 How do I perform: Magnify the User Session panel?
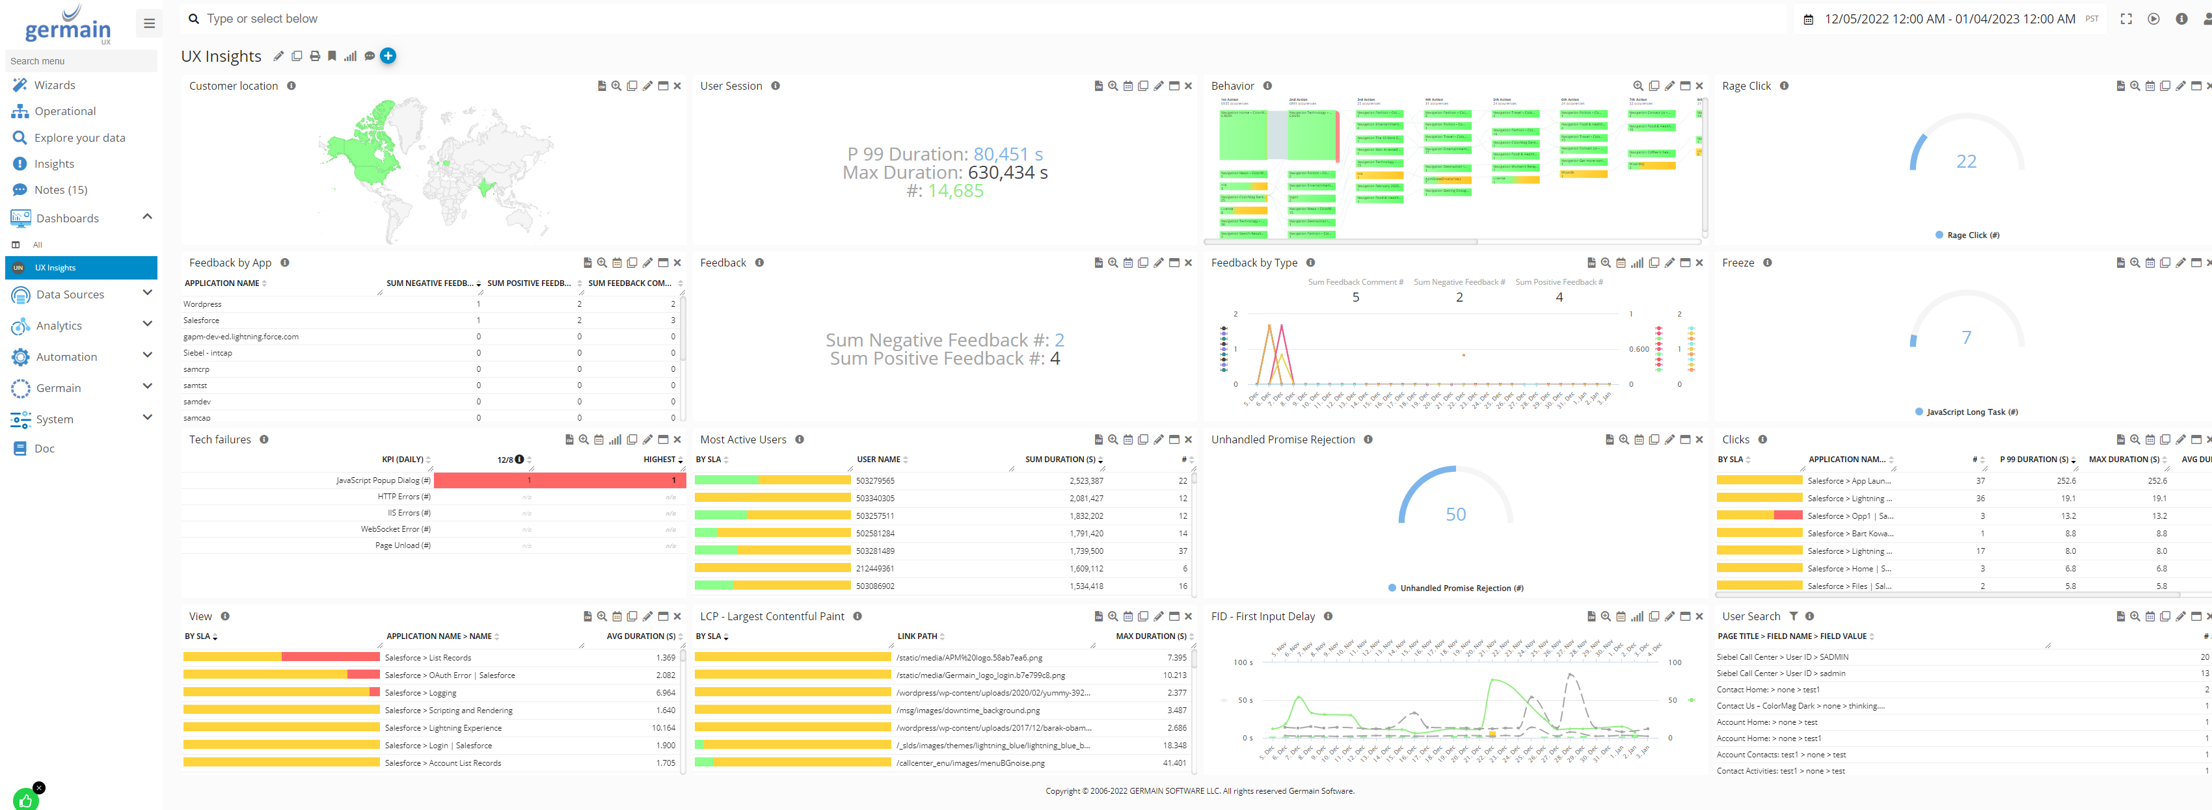tap(1112, 86)
